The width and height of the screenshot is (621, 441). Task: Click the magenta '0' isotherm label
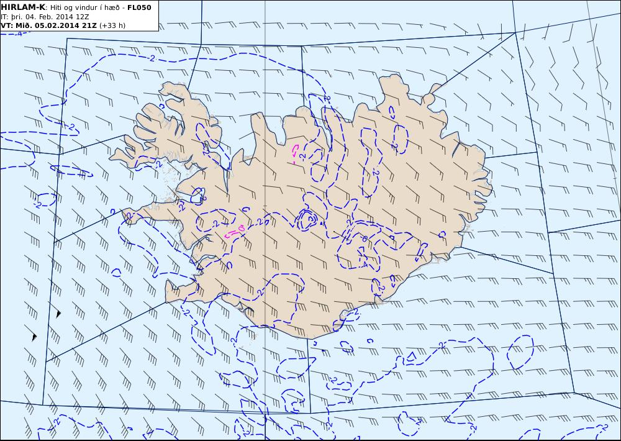(241, 228)
